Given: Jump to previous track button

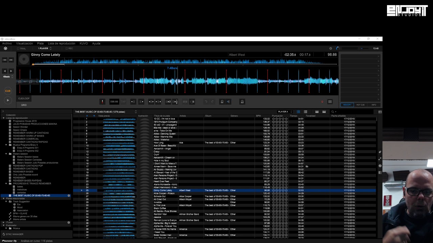Looking at the screenshot, I should click(x=5, y=60).
